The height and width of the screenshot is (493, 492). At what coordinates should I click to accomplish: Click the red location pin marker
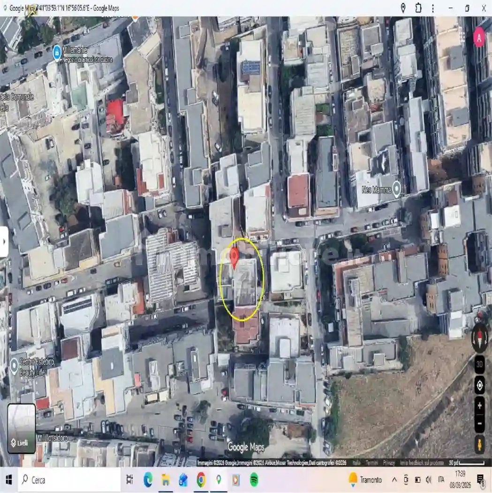235,256
